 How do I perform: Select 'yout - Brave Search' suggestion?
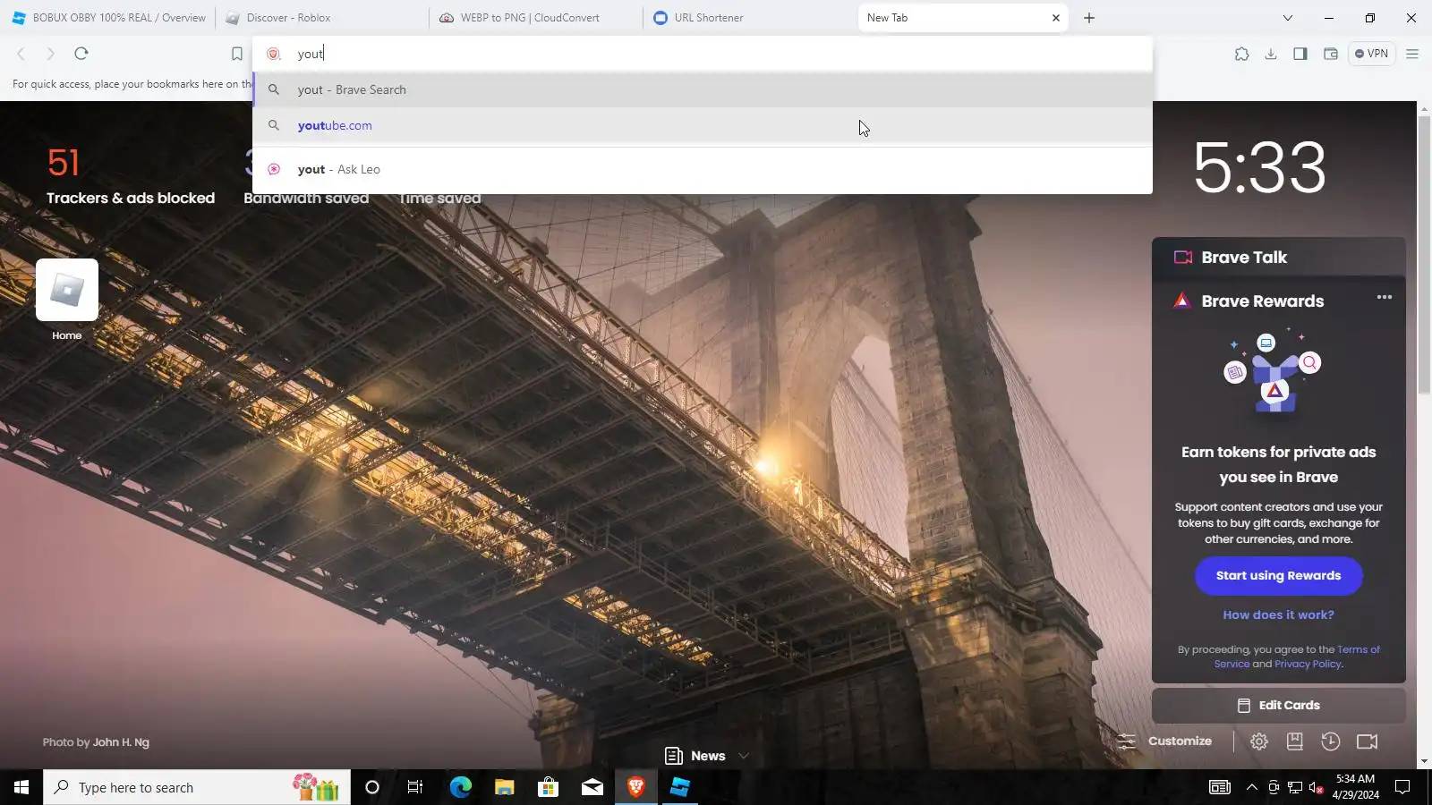(x=703, y=89)
